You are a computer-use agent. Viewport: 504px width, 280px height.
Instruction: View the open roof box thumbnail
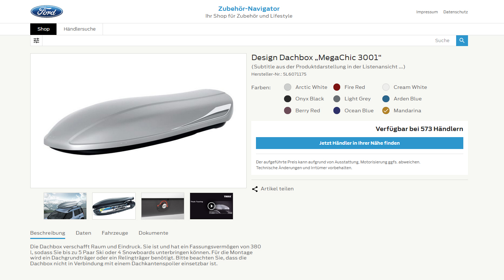(114, 206)
